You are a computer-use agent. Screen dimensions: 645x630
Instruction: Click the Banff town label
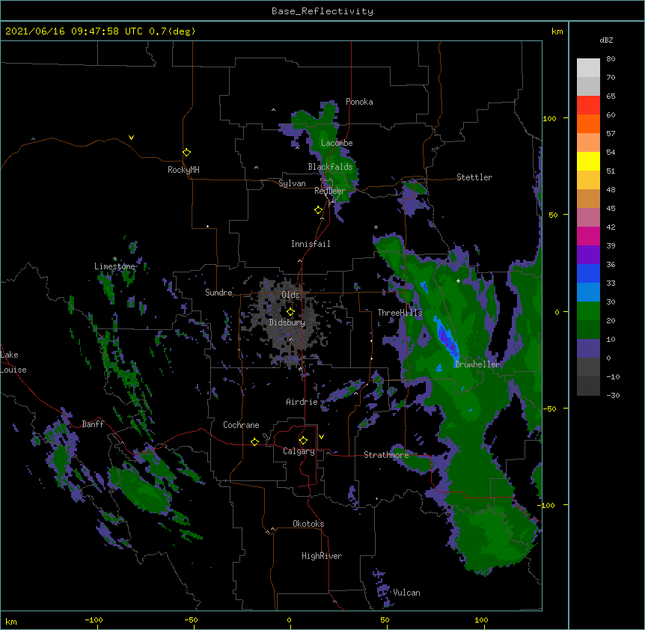pos(93,424)
